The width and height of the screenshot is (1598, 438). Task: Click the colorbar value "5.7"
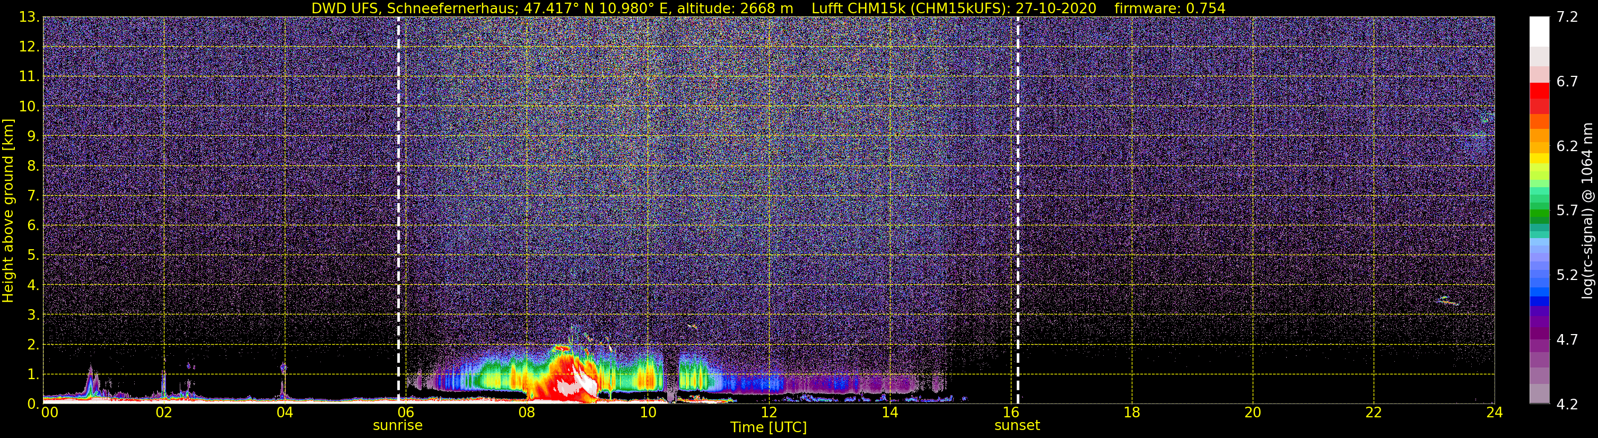[x=1567, y=211]
